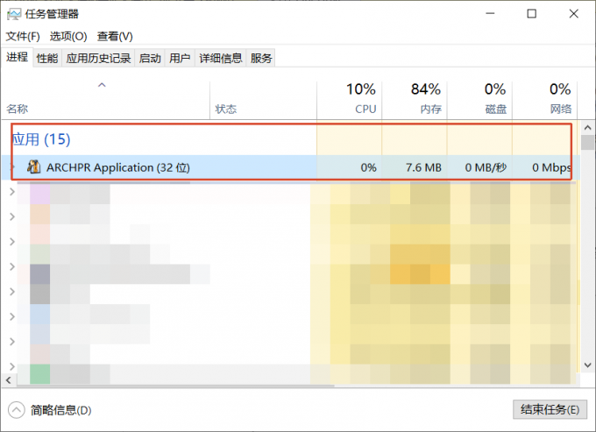The width and height of the screenshot is (596, 432).
Task: Sort processes by 状态 column
Action: click(263, 100)
